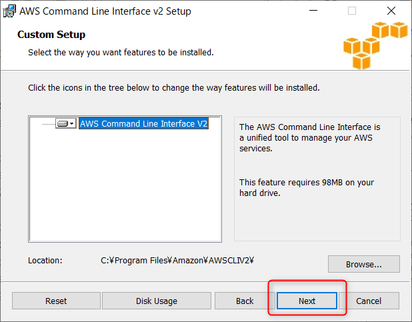412x322 pixels.
Task: Open the feature install-mode dropdown arrow
Action: (72, 123)
